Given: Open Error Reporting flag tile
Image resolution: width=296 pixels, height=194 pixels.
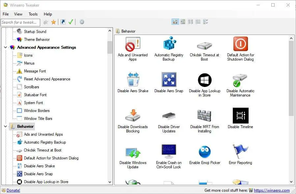Looking at the screenshot, I should [240, 154].
